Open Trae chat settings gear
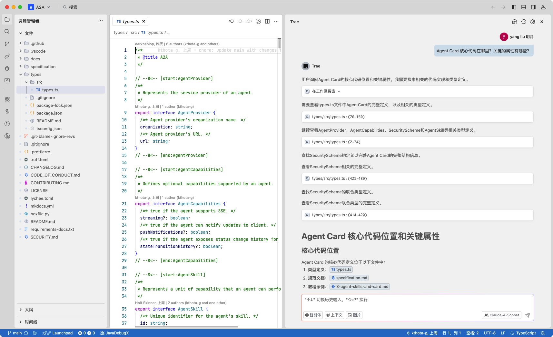Image resolution: width=553 pixels, height=337 pixels. (533, 22)
